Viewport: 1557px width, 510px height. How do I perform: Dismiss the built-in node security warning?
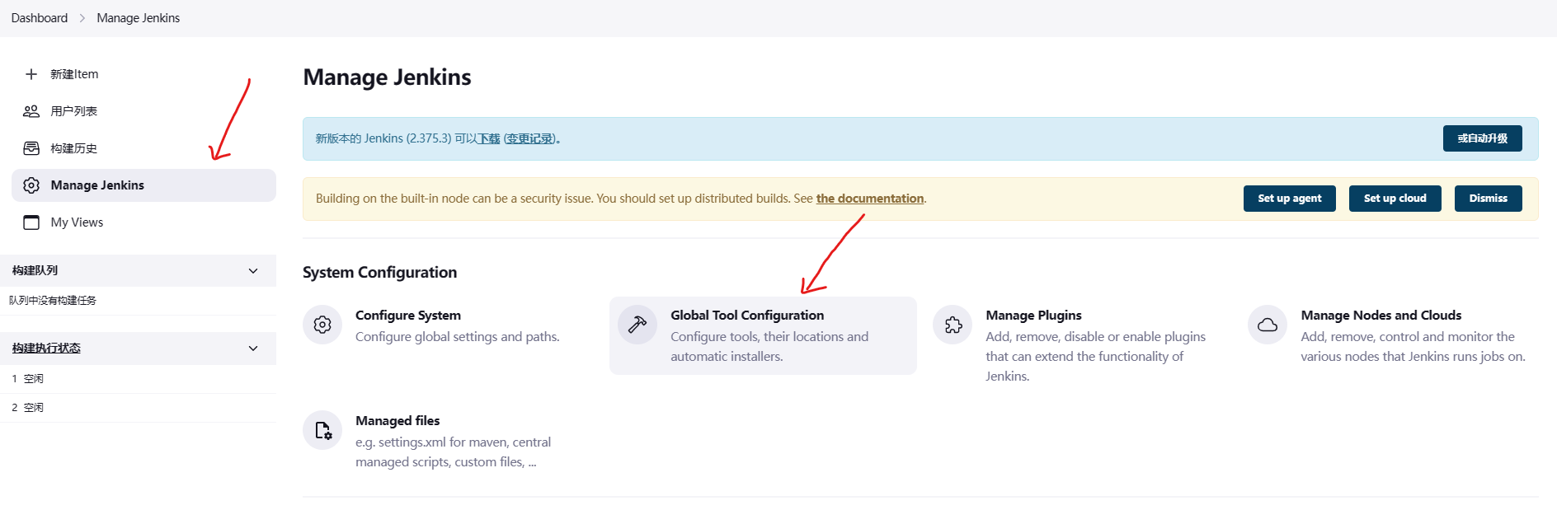pyautogui.click(x=1488, y=199)
